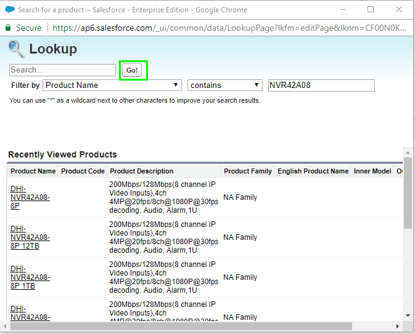Click the Filter by label

[x=25, y=85]
